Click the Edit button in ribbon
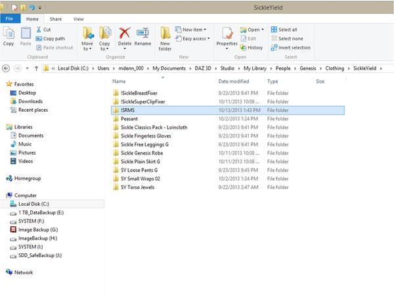This screenshot has height=294, width=394. [248, 39]
